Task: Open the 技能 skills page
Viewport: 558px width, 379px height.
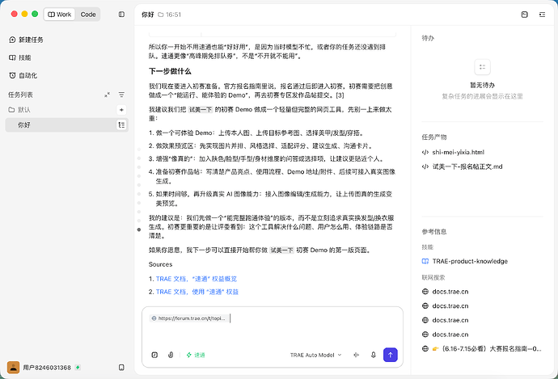Action: pos(20,57)
